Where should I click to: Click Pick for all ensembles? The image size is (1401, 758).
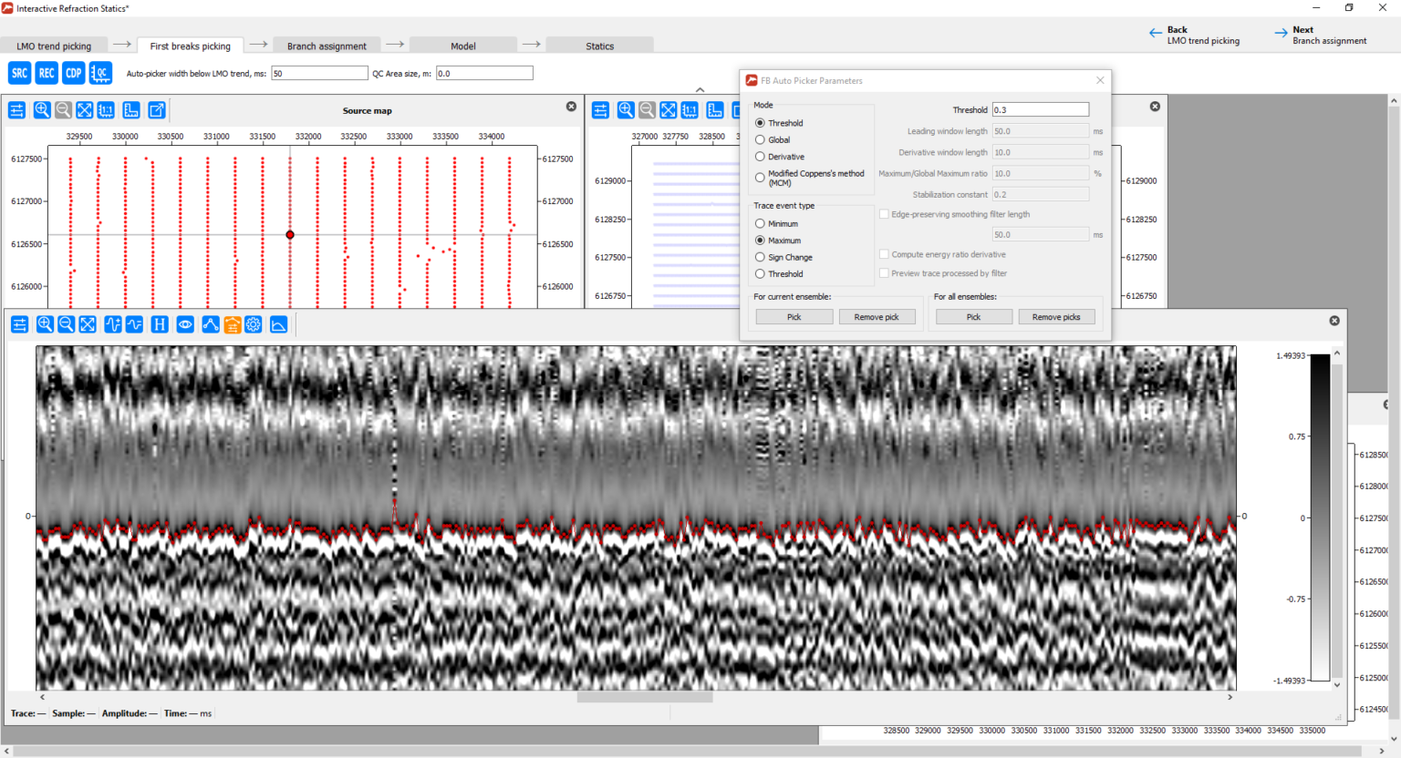pos(973,316)
